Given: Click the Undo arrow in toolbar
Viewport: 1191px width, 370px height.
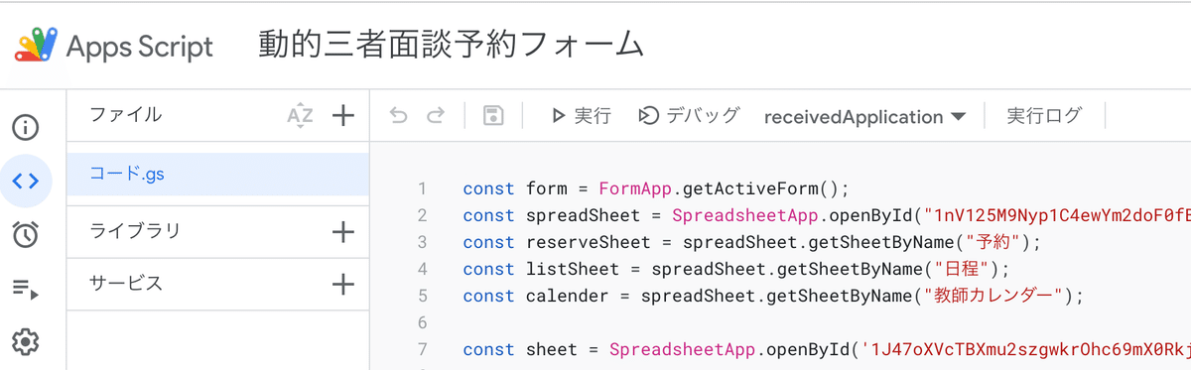Looking at the screenshot, I should (399, 116).
